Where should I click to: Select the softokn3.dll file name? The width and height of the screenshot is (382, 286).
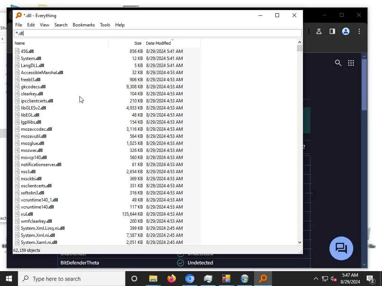point(32,193)
